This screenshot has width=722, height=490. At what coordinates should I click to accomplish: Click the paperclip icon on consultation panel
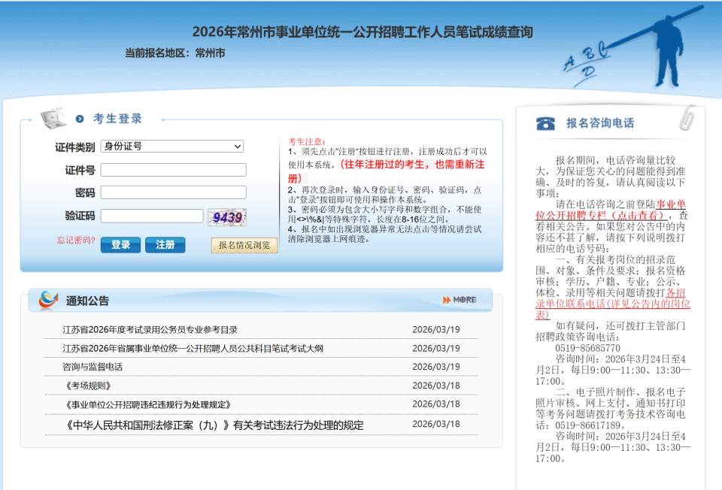(x=687, y=118)
